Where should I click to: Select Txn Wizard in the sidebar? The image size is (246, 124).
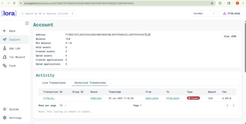(15, 57)
